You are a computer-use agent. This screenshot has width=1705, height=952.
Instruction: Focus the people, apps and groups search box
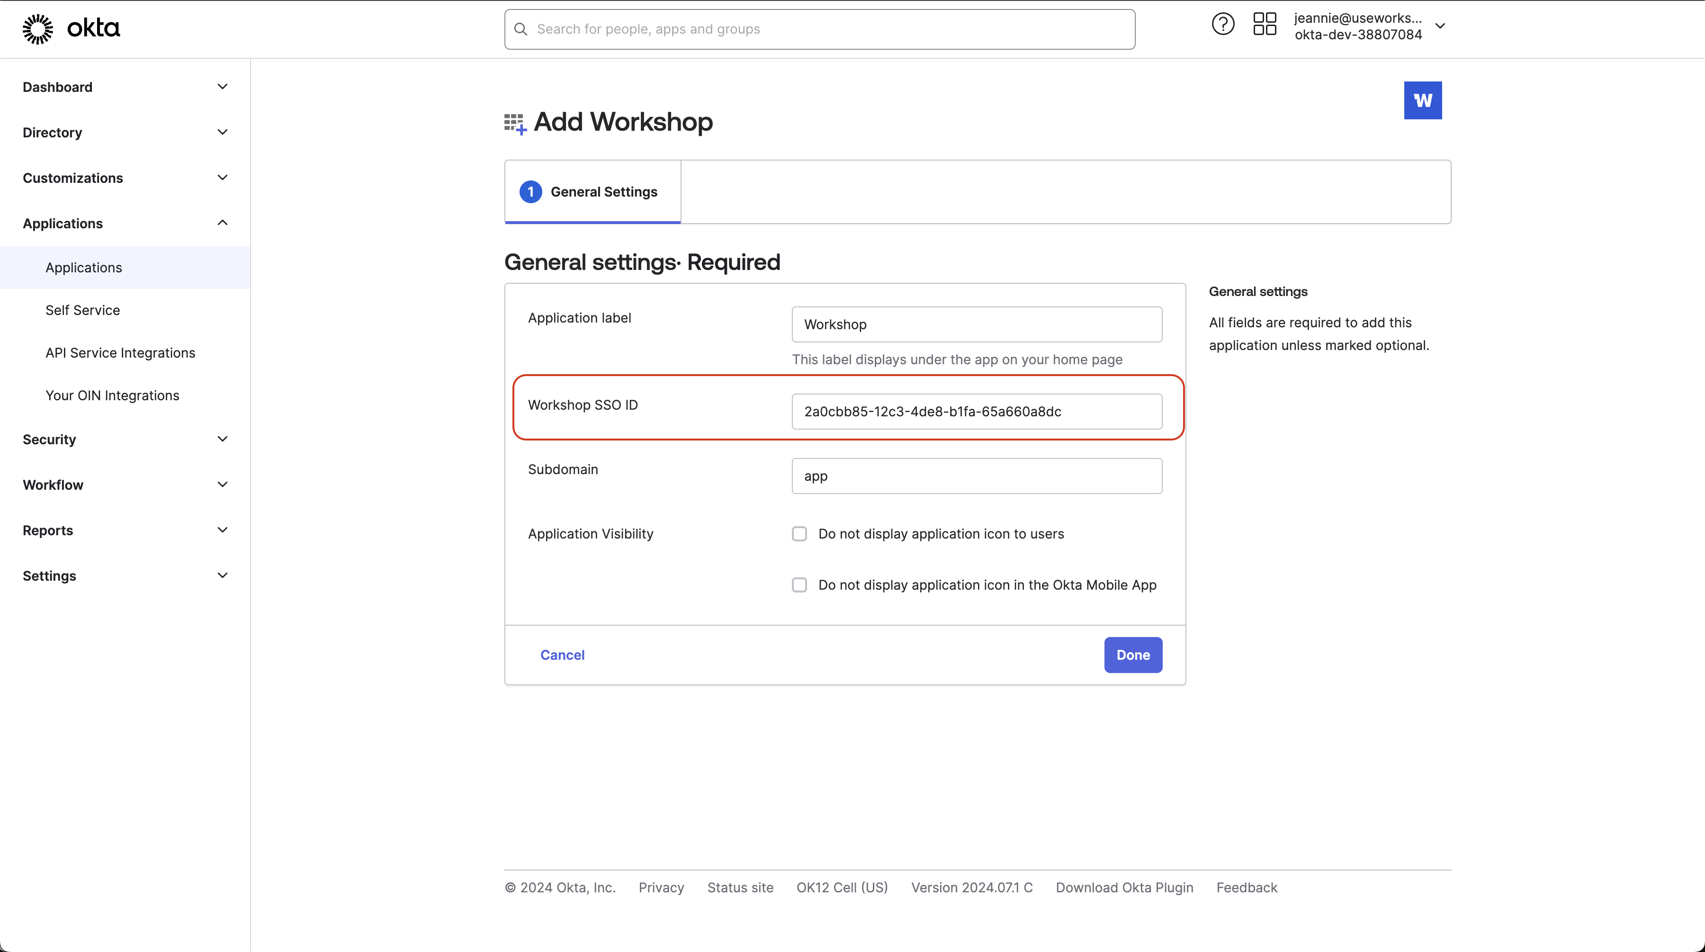(819, 29)
